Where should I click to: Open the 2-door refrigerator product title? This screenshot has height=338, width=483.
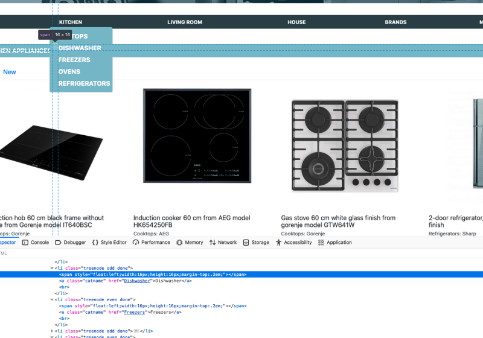(x=456, y=222)
